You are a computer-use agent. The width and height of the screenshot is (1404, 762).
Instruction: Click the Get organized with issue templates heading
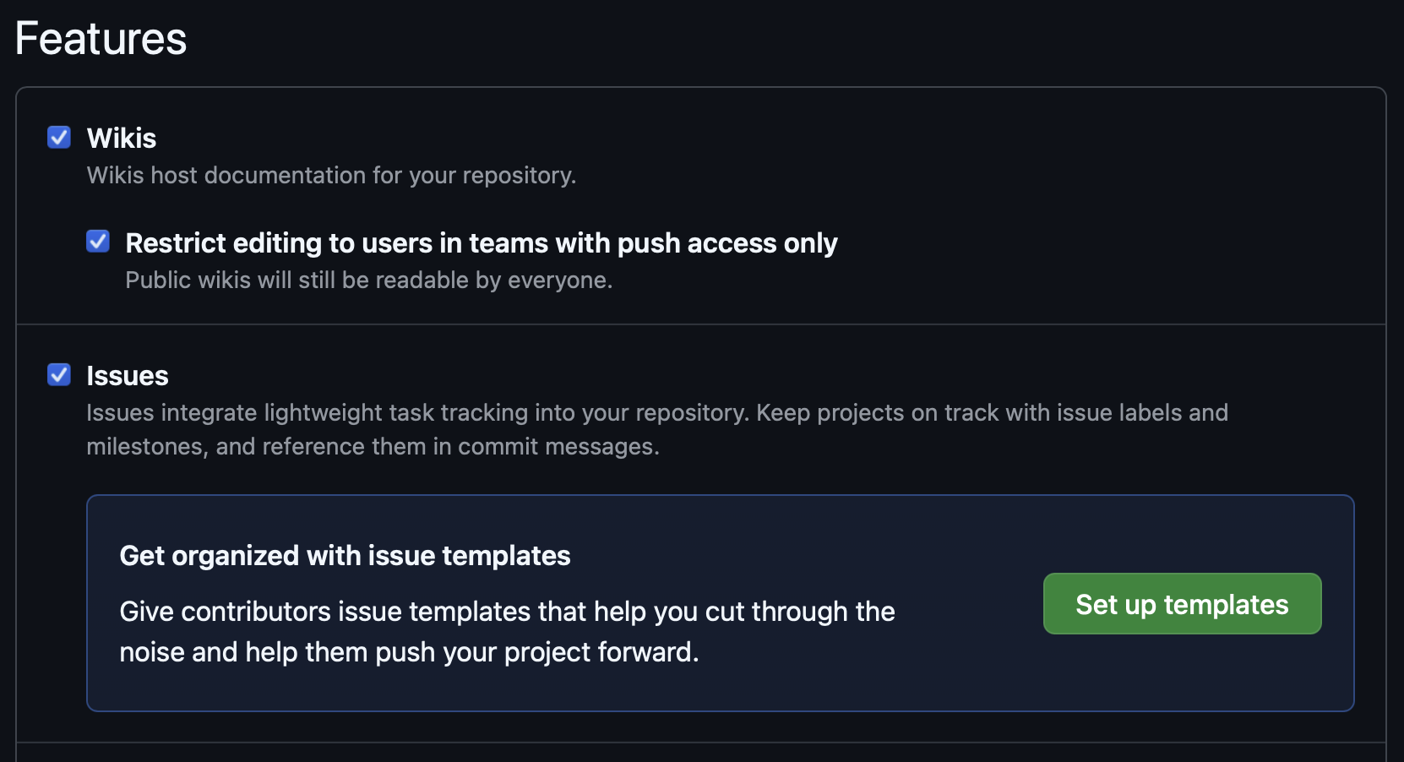(345, 555)
